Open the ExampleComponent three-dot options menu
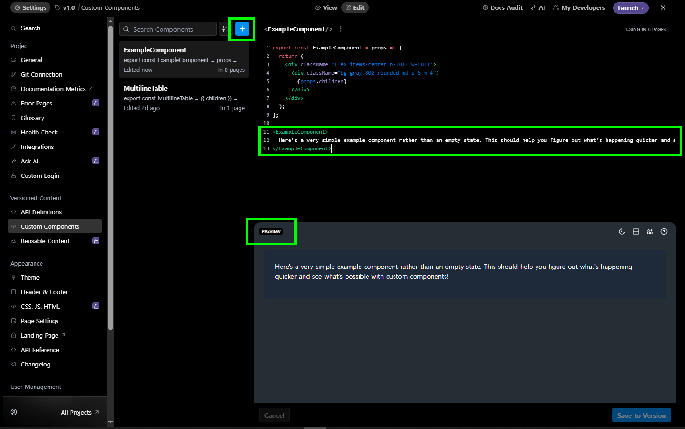Viewport: 685px width, 429px height. click(341, 29)
